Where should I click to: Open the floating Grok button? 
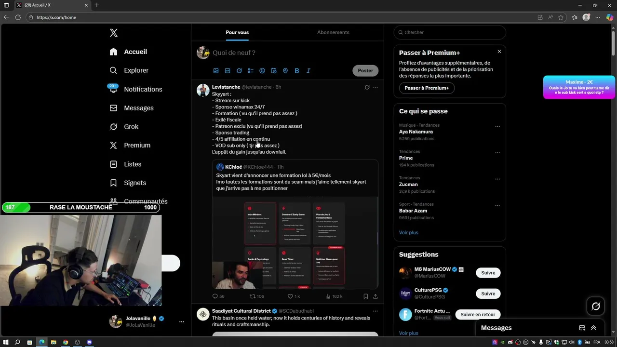tap(596, 306)
